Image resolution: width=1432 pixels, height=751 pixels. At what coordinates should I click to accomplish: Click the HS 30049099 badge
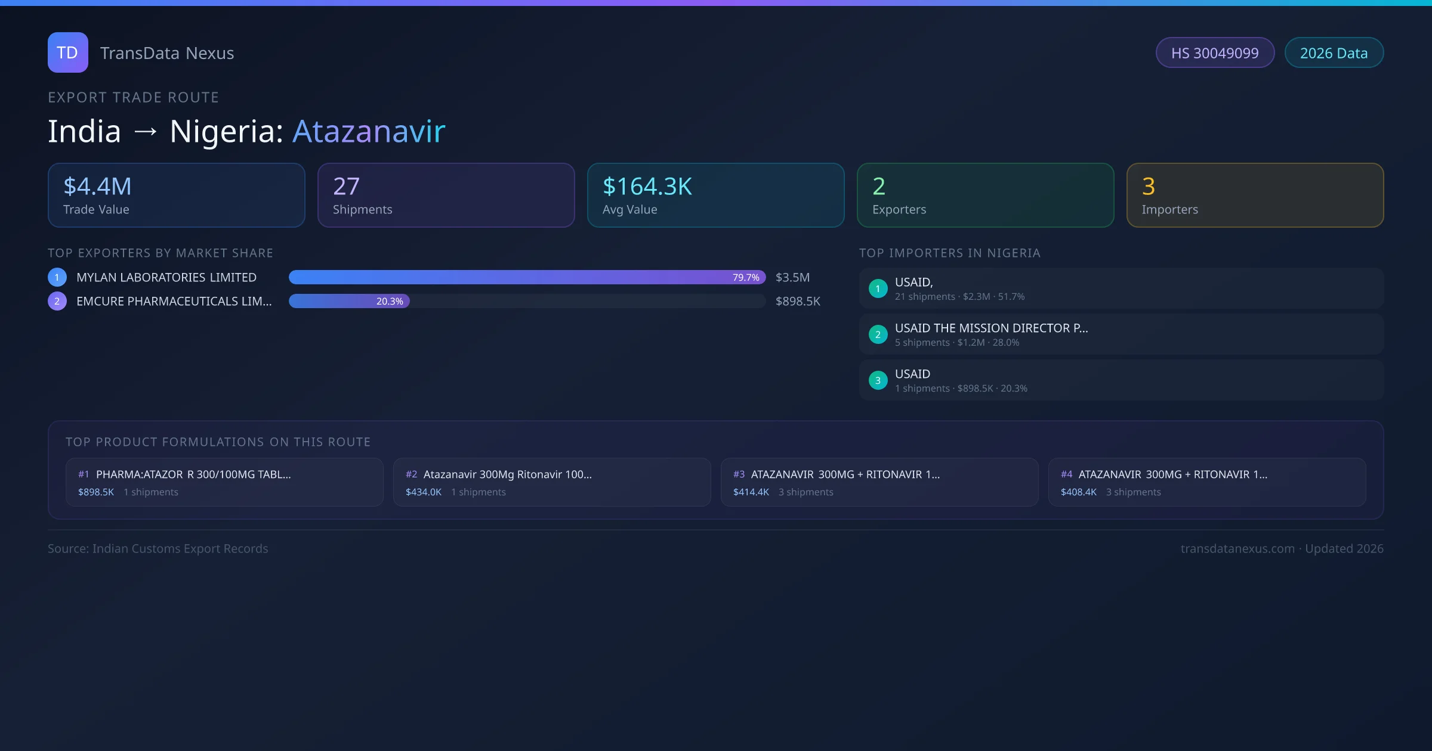(1215, 53)
